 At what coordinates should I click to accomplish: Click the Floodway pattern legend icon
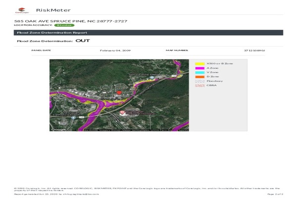[199, 81]
